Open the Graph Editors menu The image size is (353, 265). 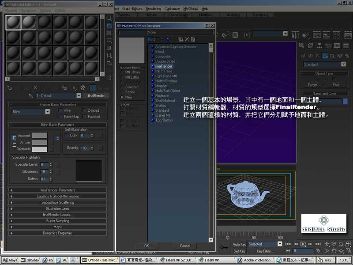click(x=132, y=8)
